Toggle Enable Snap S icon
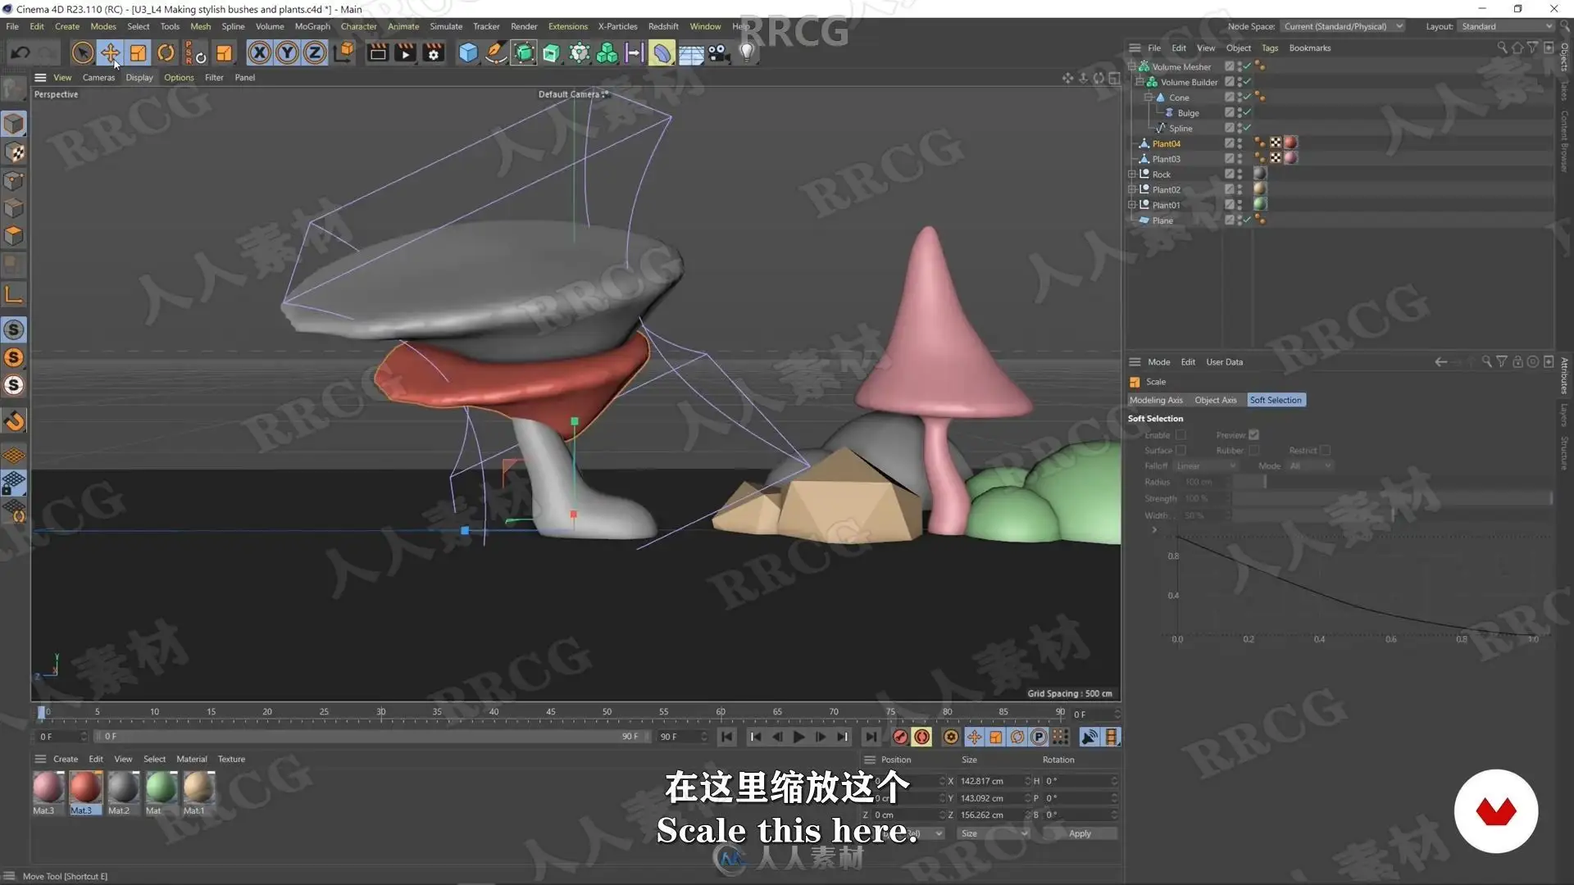 tap(14, 329)
